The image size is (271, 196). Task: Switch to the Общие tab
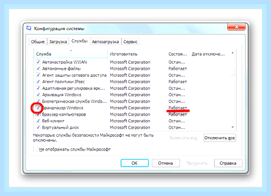tap(38, 41)
